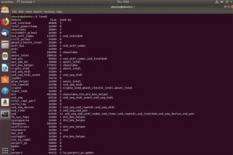This screenshot has width=233, height=155.
Task: Click module name joydev
Action: point(16,78)
